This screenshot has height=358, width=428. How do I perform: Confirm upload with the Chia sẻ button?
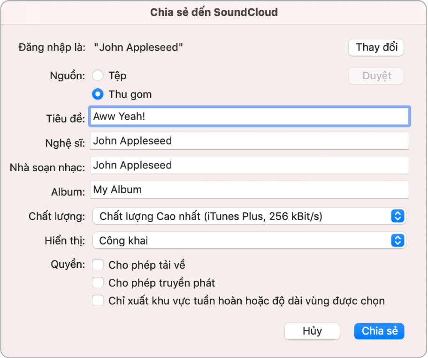coord(379,331)
